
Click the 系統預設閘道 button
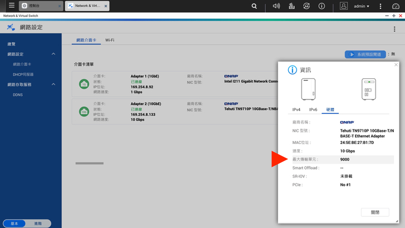[366, 54]
